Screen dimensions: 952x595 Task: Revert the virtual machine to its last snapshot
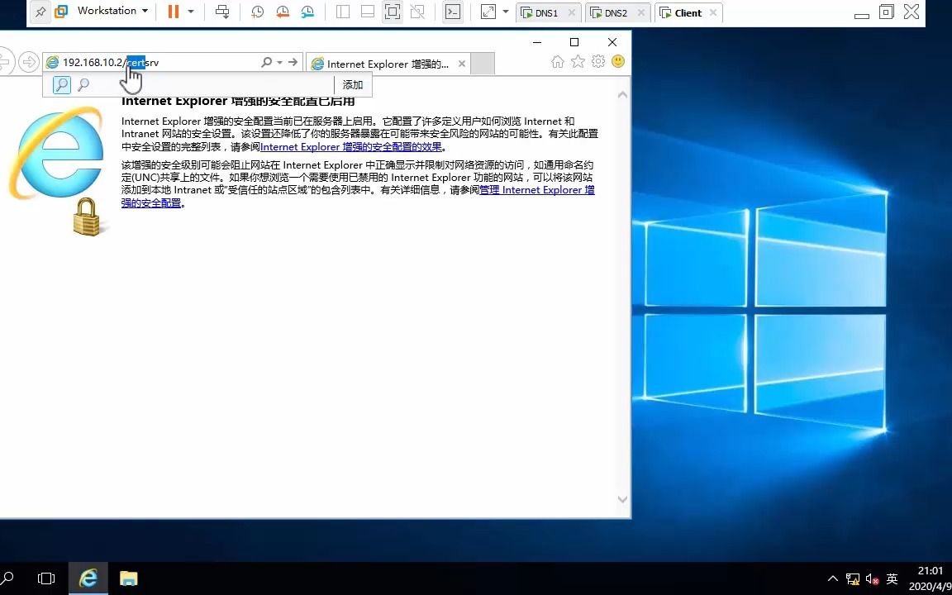pyautogui.click(x=283, y=12)
